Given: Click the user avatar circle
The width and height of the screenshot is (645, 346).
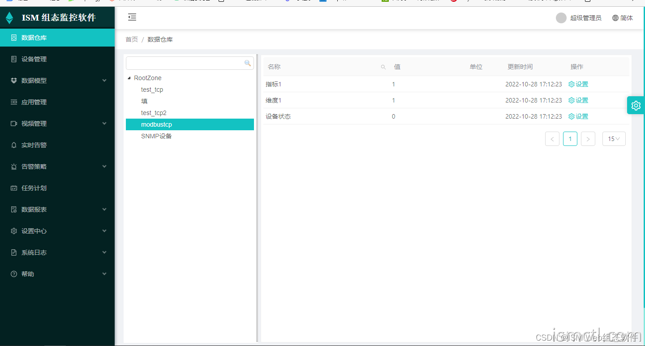Looking at the screenshot, I should pos(561,18).
